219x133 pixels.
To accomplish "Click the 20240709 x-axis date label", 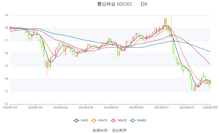I will pyautogui.click(x=210, y=108).
